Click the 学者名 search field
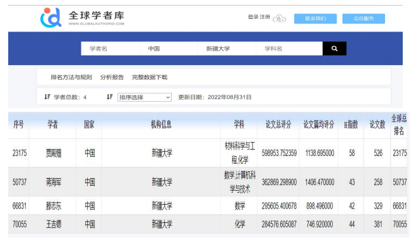Image resolution: width=416 pixels, height=240 pixels. coord(110,49)
